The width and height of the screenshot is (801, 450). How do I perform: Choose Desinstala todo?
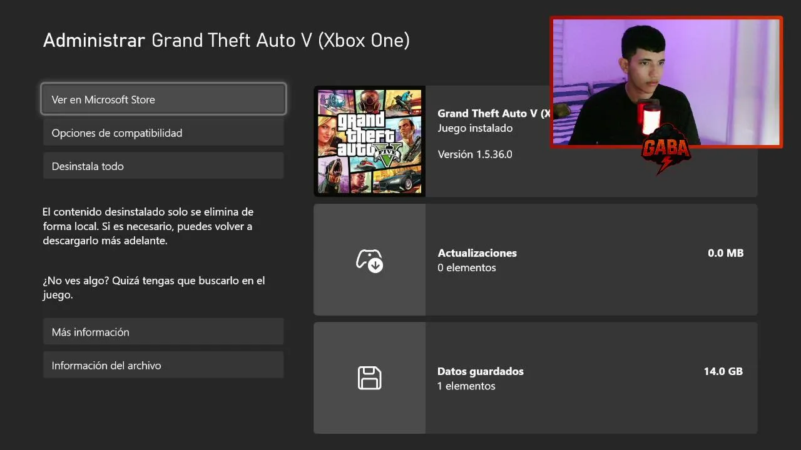pos(163,166)
